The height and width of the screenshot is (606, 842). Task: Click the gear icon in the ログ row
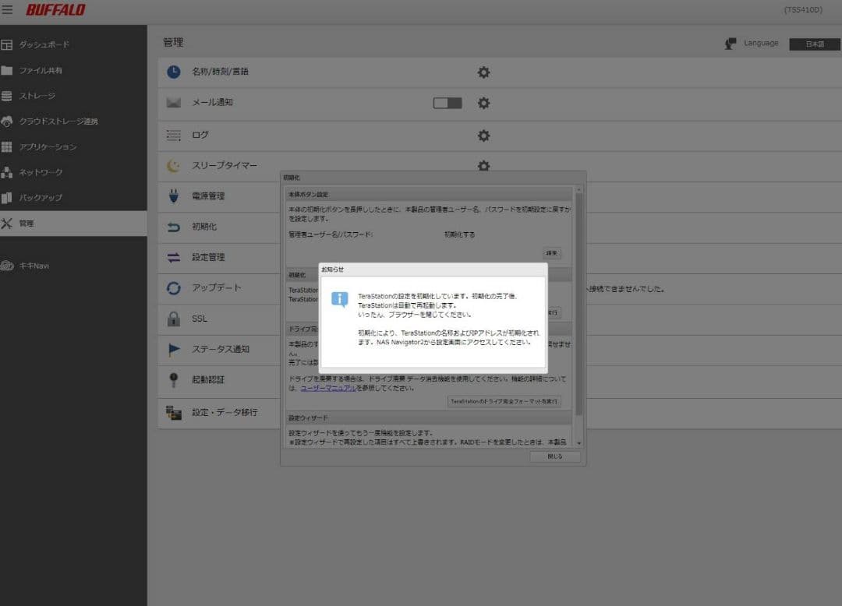tap(483, 136)
